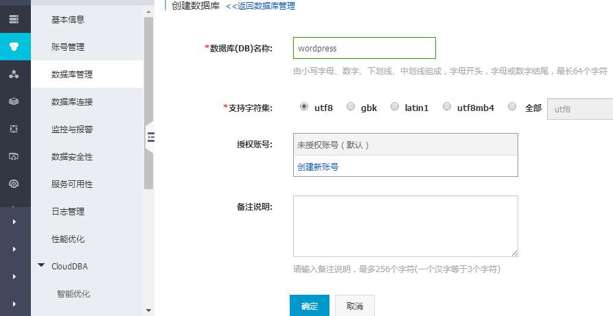
Task: Click the menu scrollbar down arrow
Action: pyautogui.click(x=148, y=311)
